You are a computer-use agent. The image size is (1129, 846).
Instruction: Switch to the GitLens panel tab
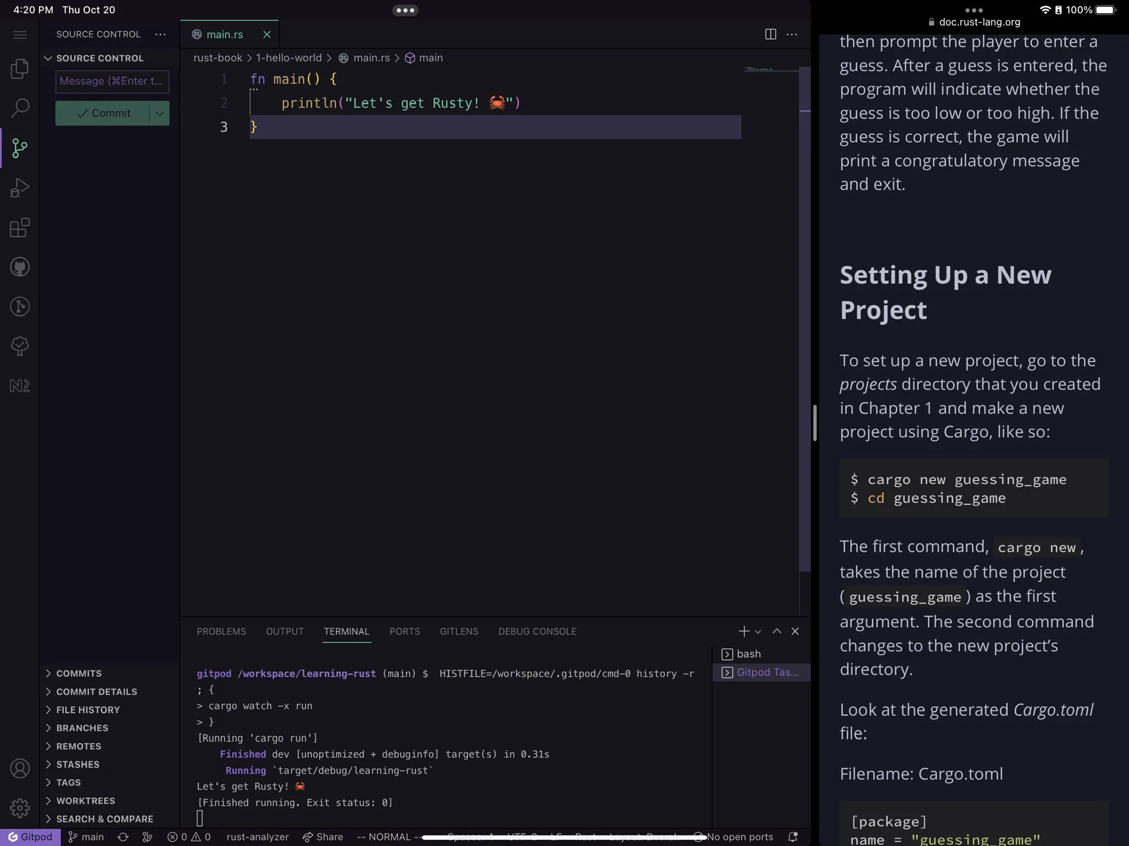[x=459, y=631]
